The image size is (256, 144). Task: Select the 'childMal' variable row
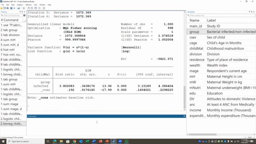click(x=221, y=48)
